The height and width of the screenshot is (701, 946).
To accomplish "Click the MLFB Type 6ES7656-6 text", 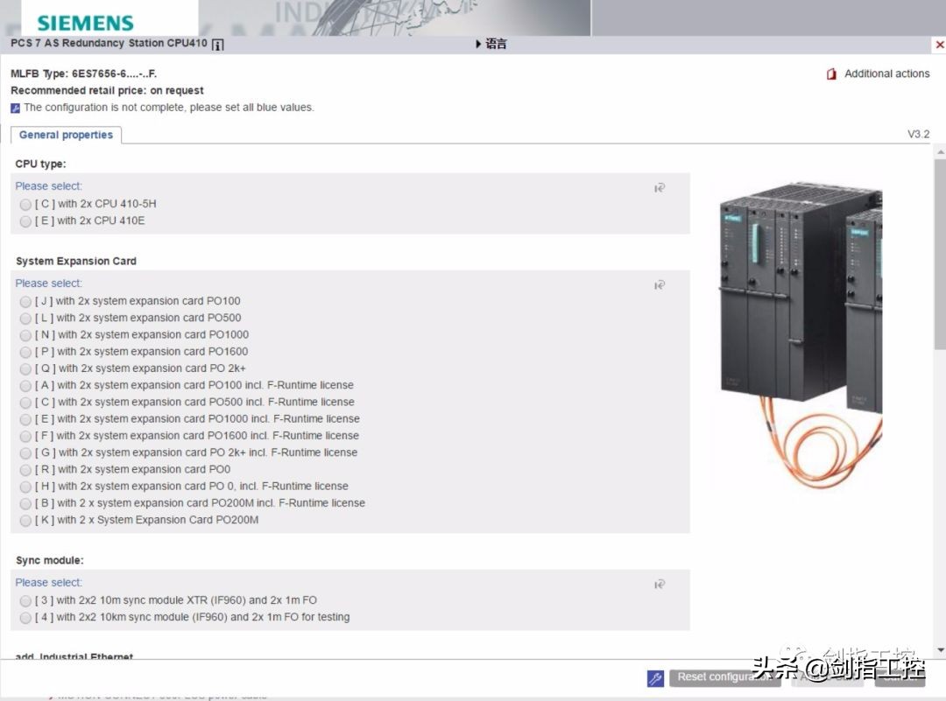I will click(84, 74).
